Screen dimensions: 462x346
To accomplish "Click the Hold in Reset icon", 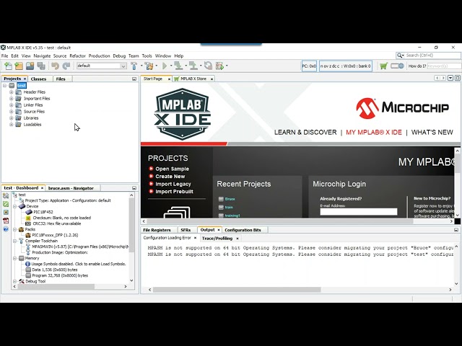I will tap(209, 66).
